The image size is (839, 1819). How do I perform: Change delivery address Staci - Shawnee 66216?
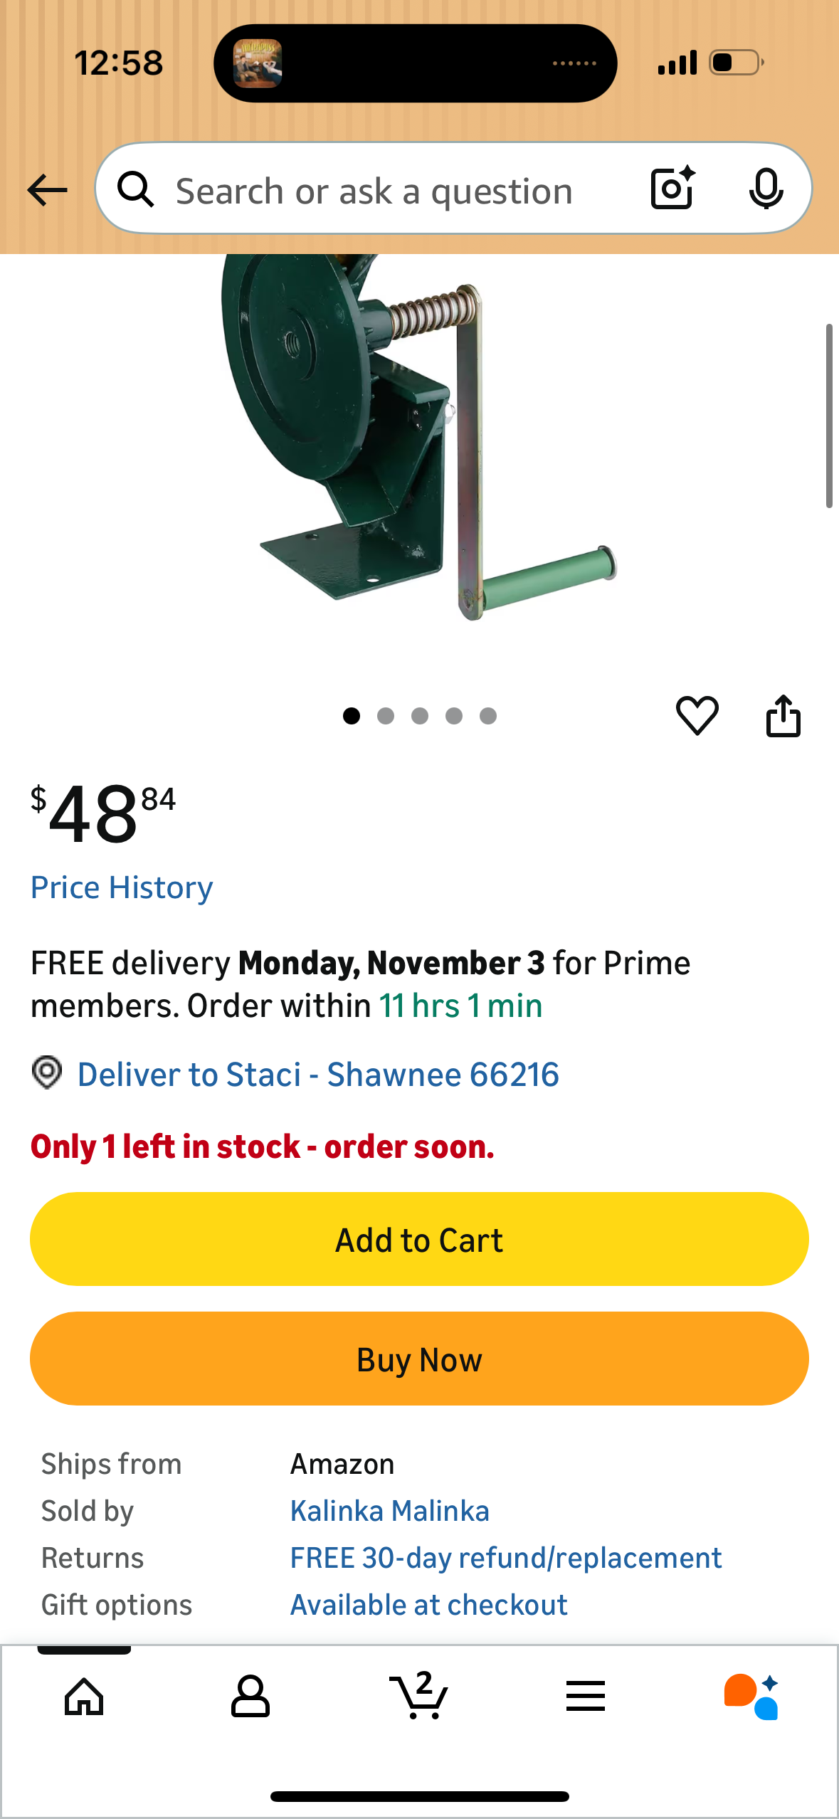[x=317, y=1075]
